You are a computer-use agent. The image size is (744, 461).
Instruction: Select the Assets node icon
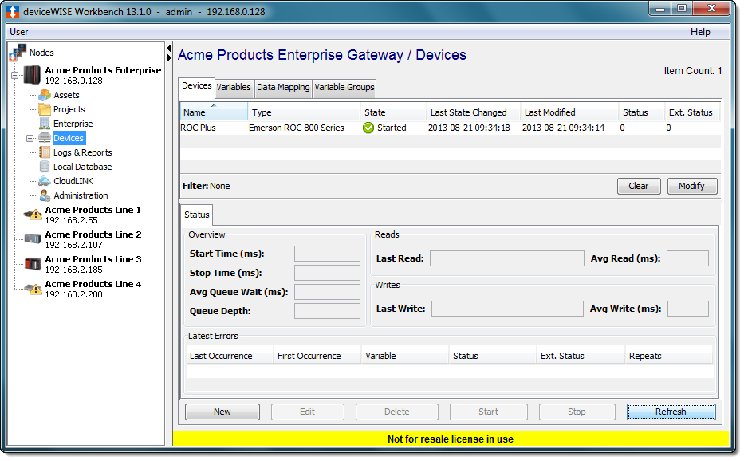pyautogui.click(x=44, y=95)
